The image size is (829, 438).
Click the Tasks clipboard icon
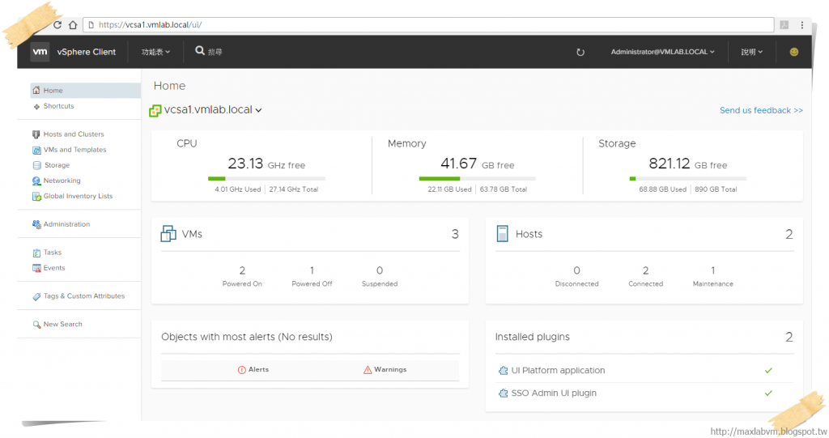(x=36, y=253)
